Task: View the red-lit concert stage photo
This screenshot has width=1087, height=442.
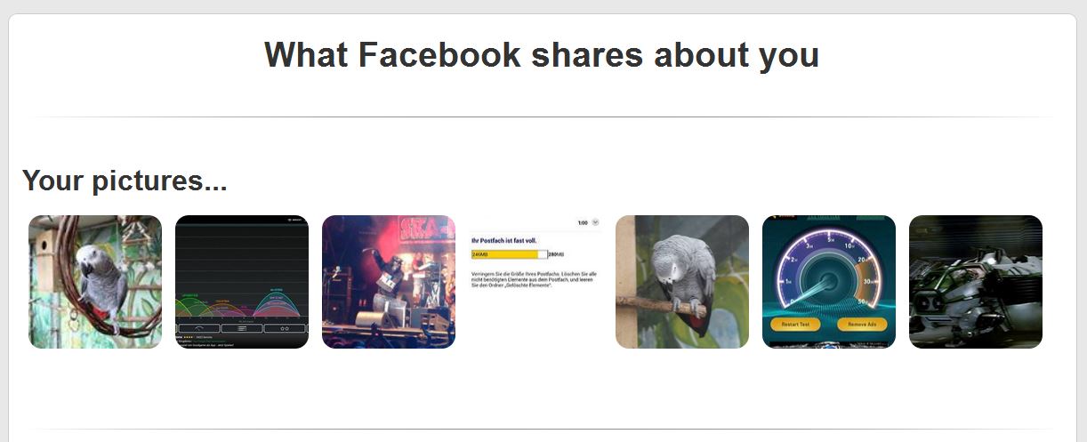Action: pos(389,282)
